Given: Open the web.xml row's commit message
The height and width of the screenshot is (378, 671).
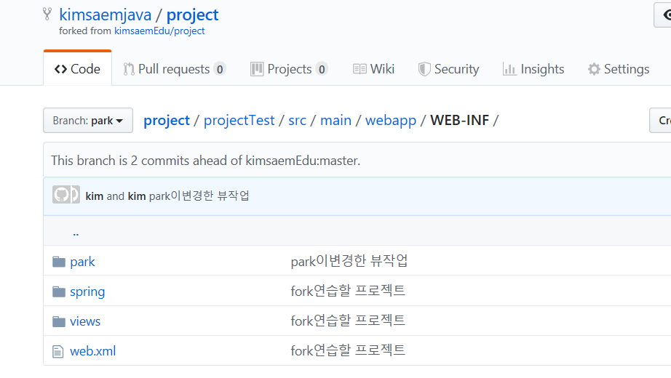Looking at the screenshot, I should click(x=348, y=350).
